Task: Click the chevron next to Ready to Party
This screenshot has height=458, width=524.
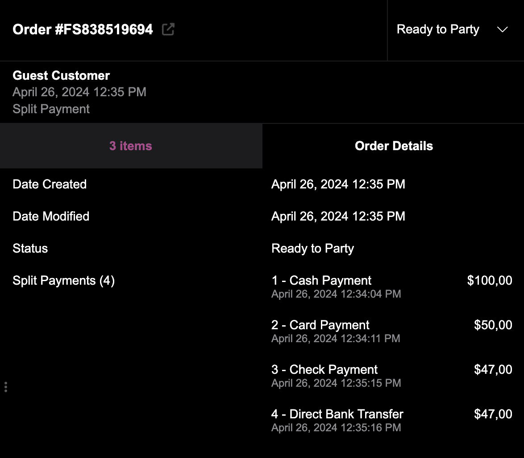Action: (x=502, y=29)
